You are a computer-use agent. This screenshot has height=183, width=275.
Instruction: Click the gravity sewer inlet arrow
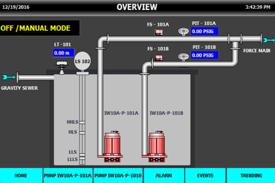tap(8, 77)
